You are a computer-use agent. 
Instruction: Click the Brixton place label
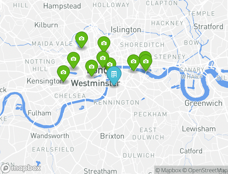112,136
